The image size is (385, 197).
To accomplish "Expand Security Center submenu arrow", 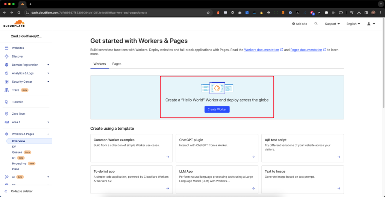I will click(49, 82).
